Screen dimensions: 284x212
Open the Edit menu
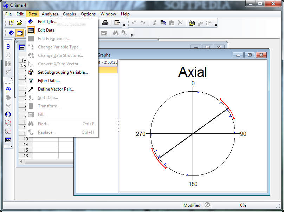20,14
